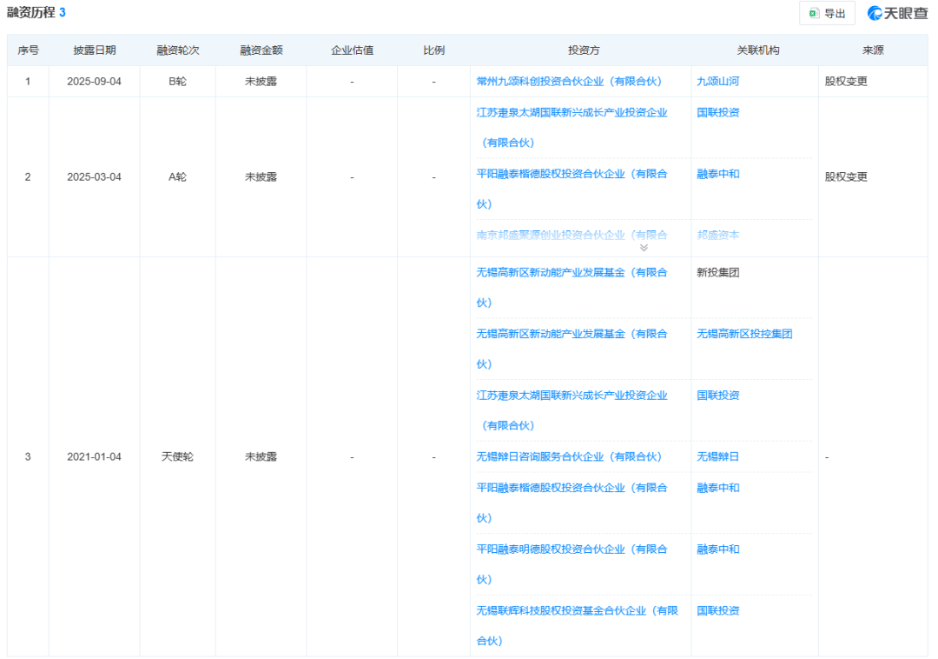This screenshot has height=659, width=938.
Task: Click the 比例 column header
Action: (433, 50)
